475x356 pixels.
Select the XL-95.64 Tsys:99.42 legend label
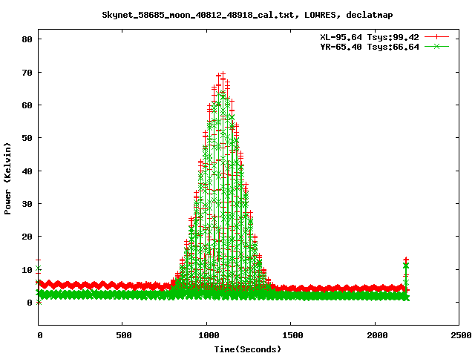coord(370,37)
